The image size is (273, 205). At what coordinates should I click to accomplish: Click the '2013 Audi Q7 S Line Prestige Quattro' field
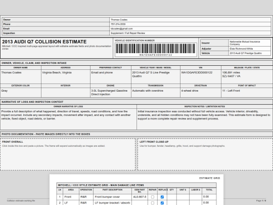coord(156,76)
